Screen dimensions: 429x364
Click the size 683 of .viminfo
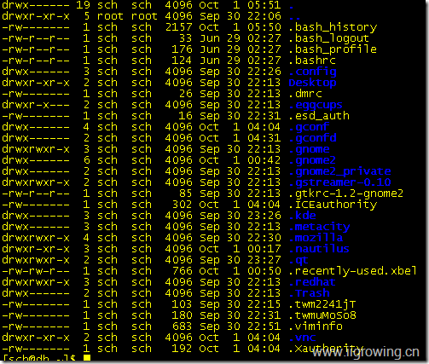click(182, 326)
